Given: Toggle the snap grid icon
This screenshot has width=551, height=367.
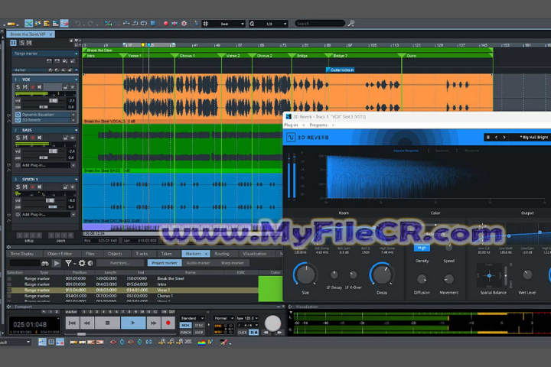Looking at the screenshot, I should [x=206, y=24].
